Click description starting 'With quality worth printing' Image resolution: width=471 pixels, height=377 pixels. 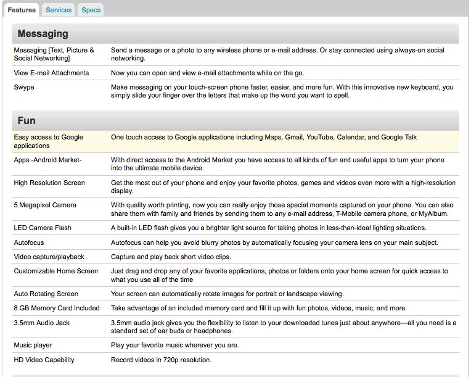tap(282, 209)
